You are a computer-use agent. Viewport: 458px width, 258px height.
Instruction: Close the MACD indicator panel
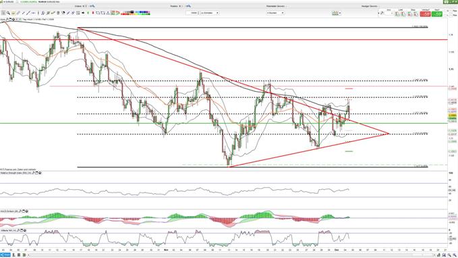pyautogui.click(x=26, y=211)
